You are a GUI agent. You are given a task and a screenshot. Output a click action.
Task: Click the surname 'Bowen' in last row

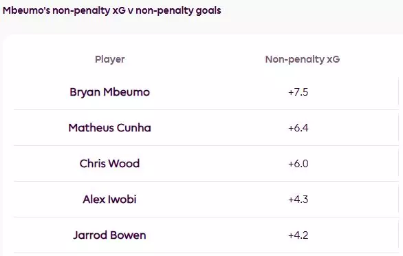[128, 235]
